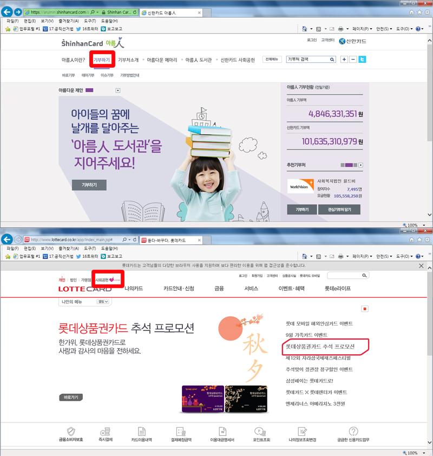Open 포인트조회 icon on Lotte Card page

(260, 431)
